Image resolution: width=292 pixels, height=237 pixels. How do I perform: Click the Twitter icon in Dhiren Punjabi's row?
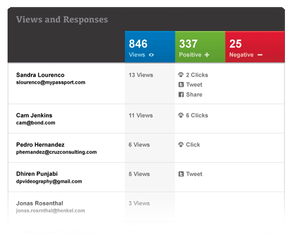181,174
